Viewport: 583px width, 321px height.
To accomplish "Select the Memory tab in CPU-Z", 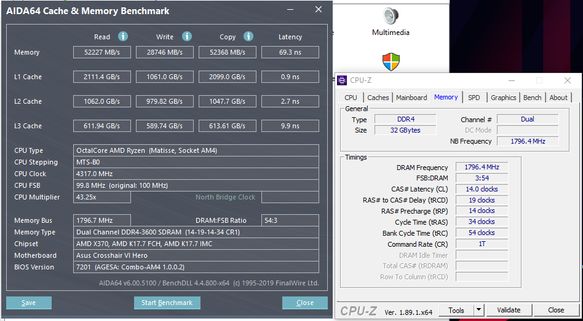I will 446,97.
